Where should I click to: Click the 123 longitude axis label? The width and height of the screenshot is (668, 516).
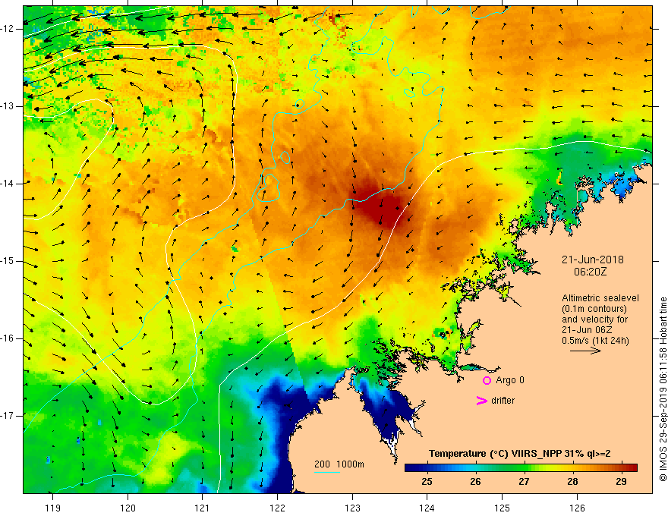[352, 508]
